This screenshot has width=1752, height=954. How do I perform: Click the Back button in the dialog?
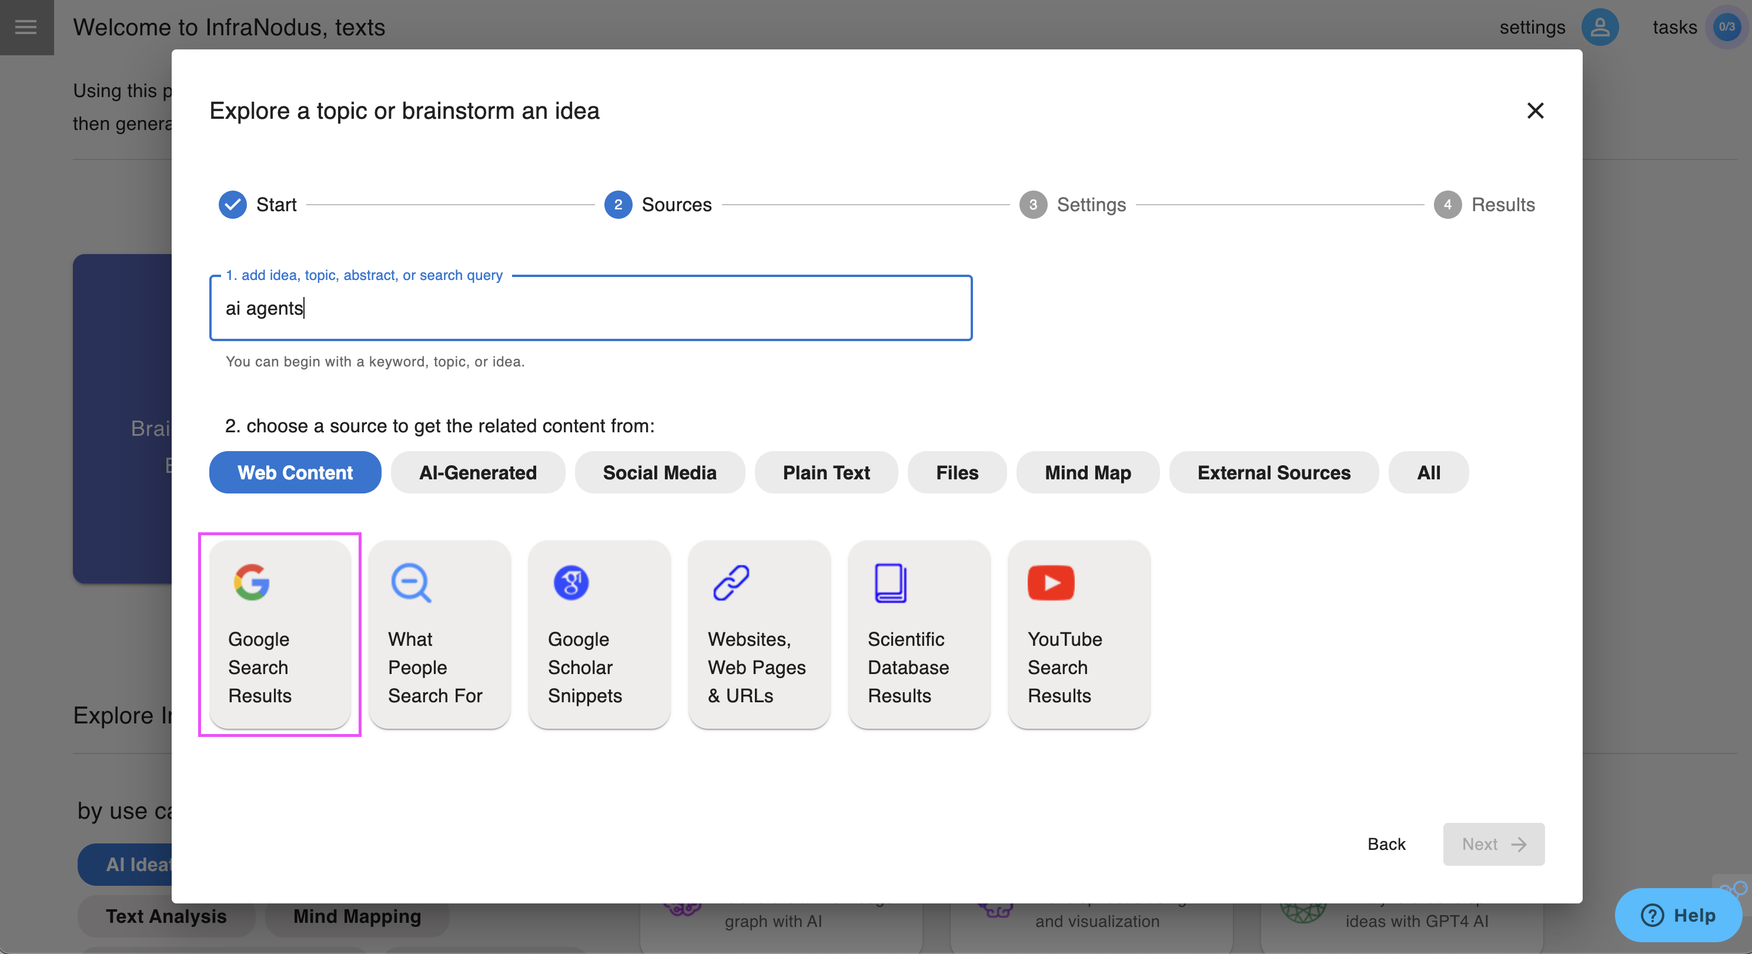(x=1386, y=844)
